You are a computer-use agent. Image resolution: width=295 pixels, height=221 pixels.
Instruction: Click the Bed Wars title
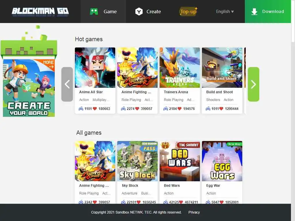point(172,186)
